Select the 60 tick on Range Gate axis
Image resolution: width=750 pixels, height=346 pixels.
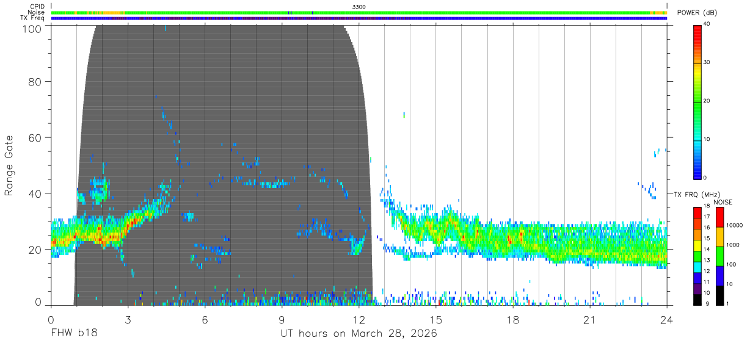35,138
